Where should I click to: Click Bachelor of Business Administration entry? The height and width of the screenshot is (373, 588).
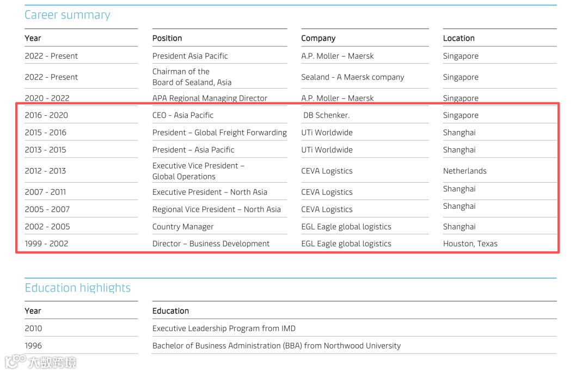pos(277,346)
